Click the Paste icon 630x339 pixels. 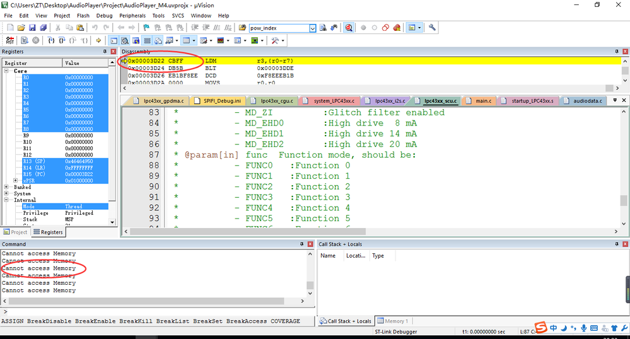(80, 28)
